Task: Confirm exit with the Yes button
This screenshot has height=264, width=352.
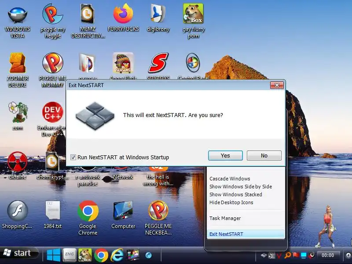Action: pos(225,156)
